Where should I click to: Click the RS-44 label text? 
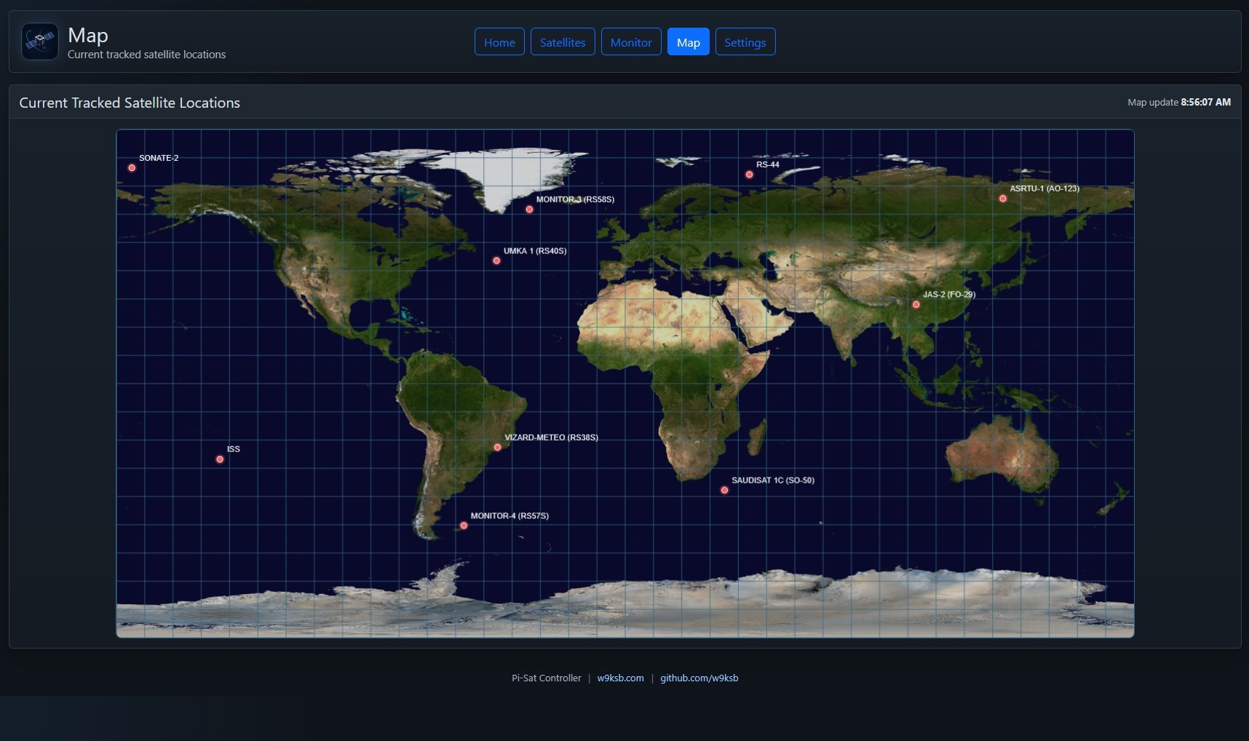(768, 165)
